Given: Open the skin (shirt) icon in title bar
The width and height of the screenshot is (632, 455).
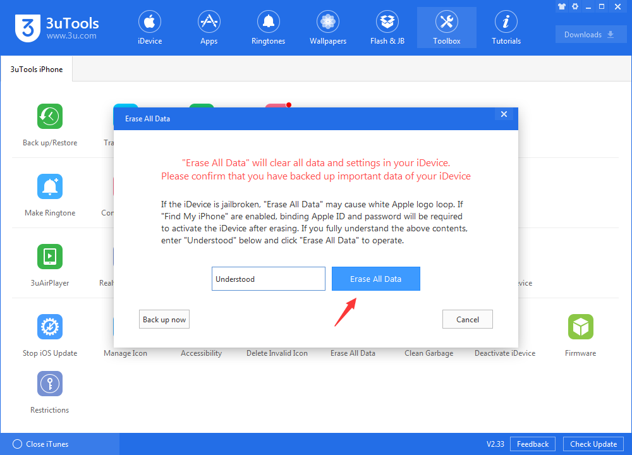Looking at the screenshot, I should [562, 6].
